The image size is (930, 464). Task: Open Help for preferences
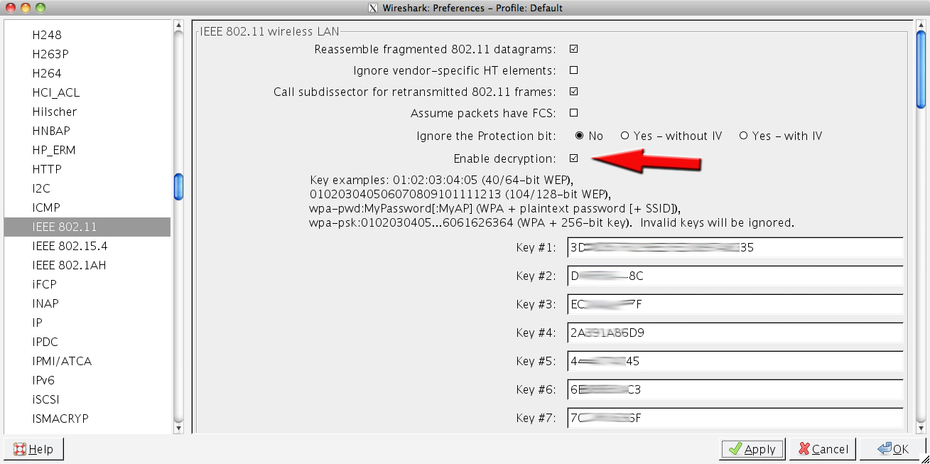(x=34, y=449)
